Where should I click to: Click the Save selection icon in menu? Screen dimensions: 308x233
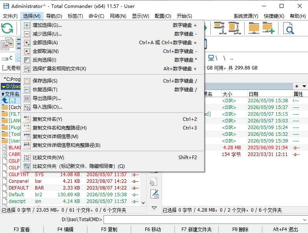[27, 81]
